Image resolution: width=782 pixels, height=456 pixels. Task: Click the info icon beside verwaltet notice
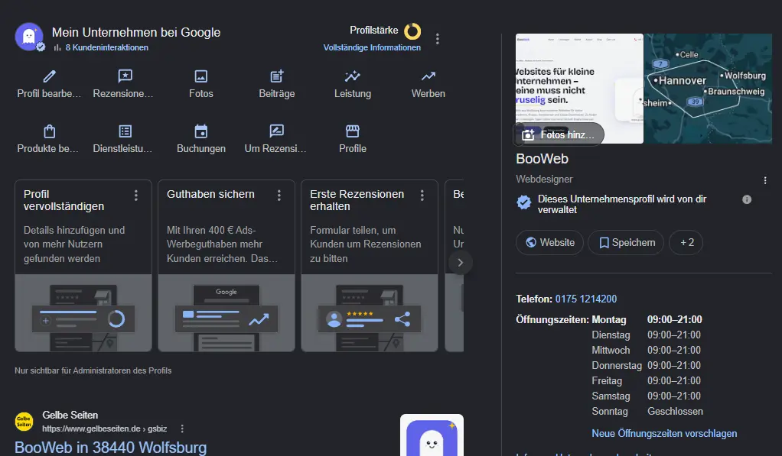(747, 199)
